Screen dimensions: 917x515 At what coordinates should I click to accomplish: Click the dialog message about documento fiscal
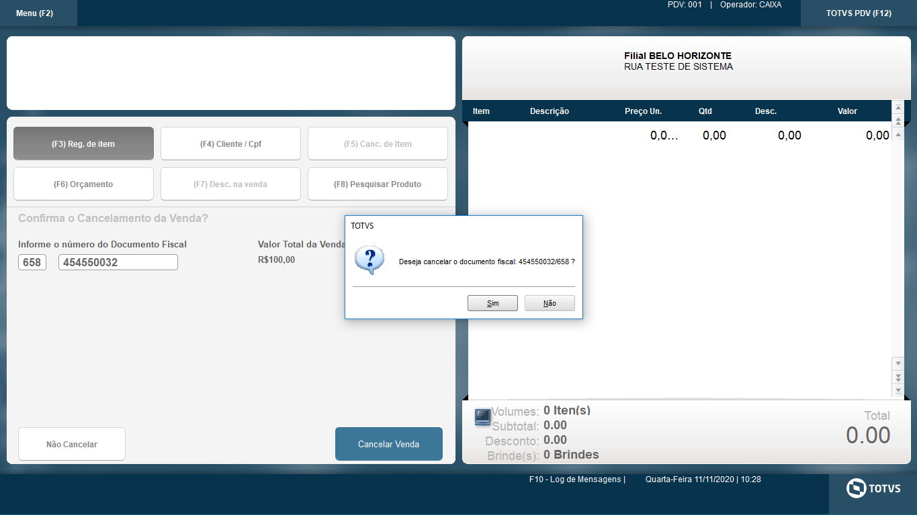point(487,262)
